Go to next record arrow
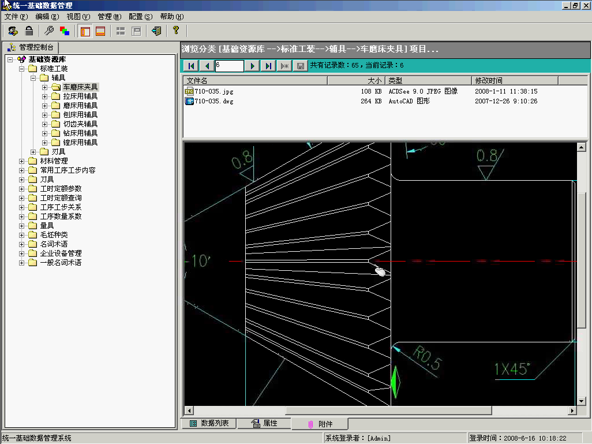592x444 pixels. (253, 66)
